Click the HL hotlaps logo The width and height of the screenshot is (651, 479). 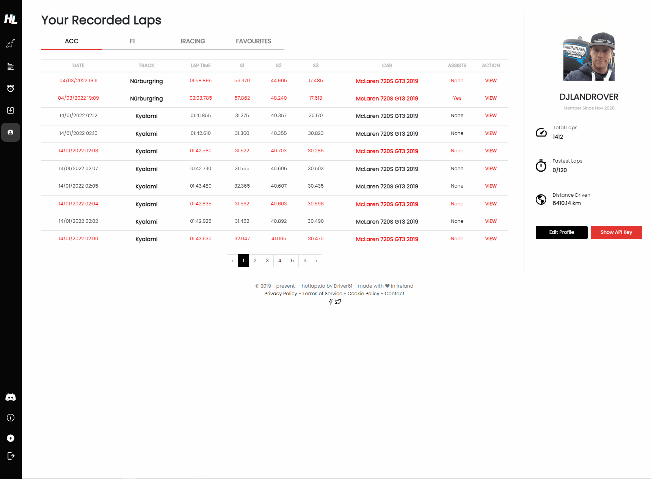11,19
